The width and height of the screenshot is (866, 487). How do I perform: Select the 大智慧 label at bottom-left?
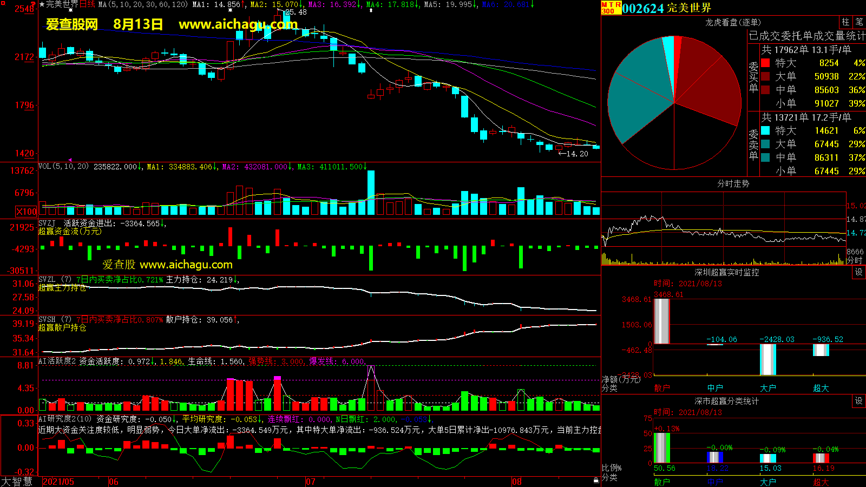click(17, 482)
